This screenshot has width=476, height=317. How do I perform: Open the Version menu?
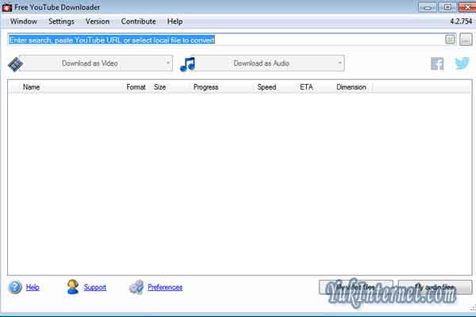(x=98, y=21)
